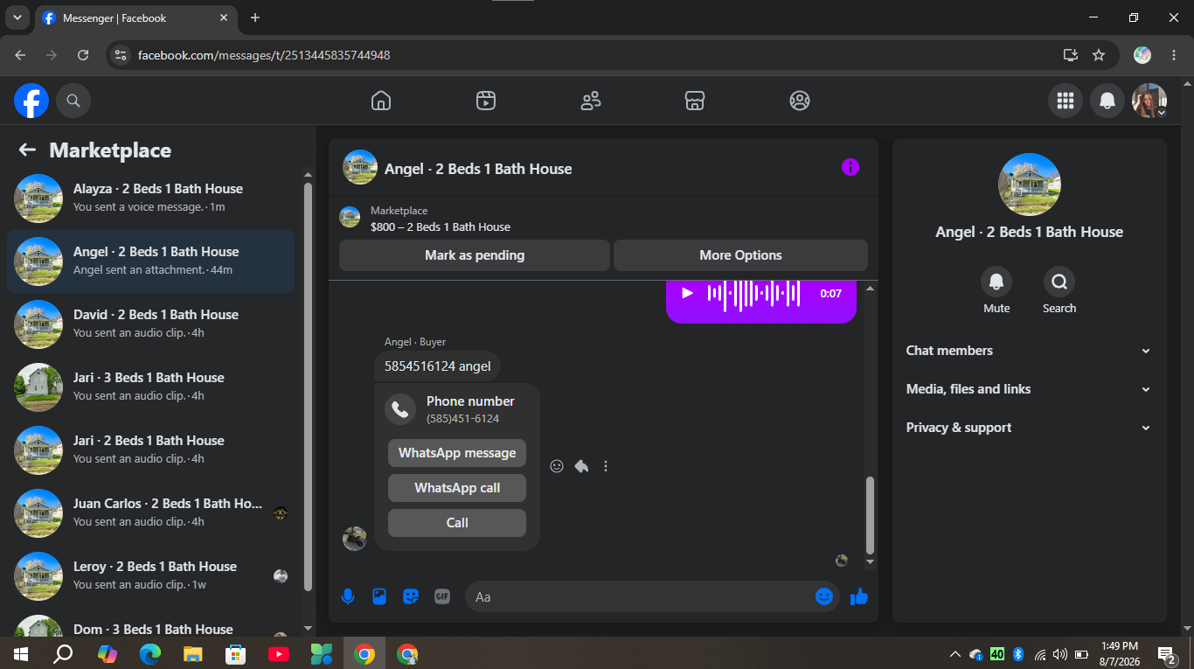The width and height of the screenshot is (1194, 669).
Task: Open the Facebook search icon
Action: 73,101
